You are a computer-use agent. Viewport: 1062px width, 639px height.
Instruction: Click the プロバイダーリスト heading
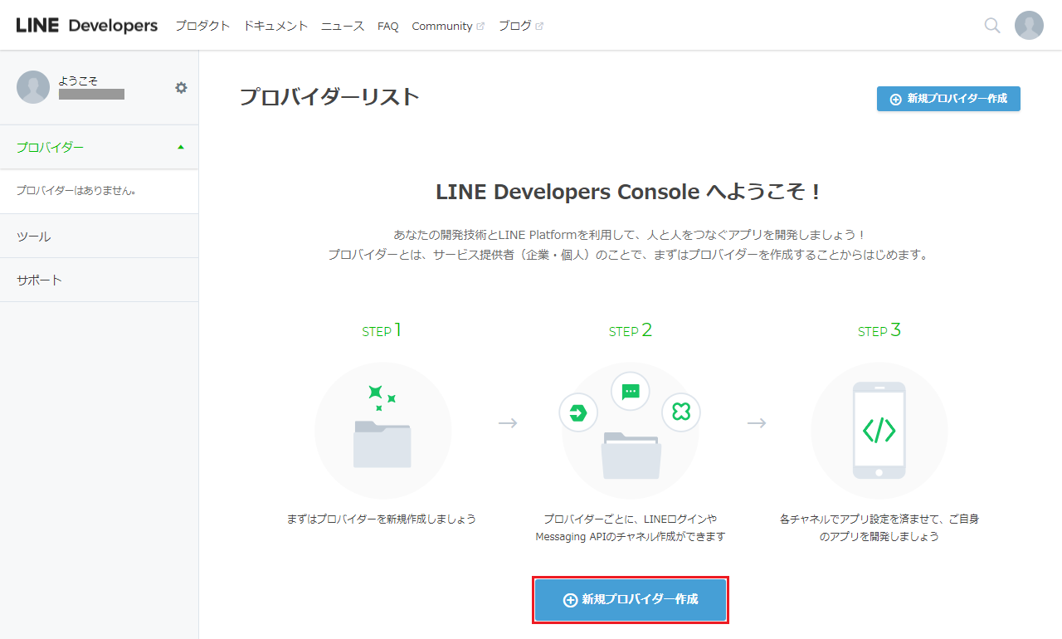[x=329, y=97]
